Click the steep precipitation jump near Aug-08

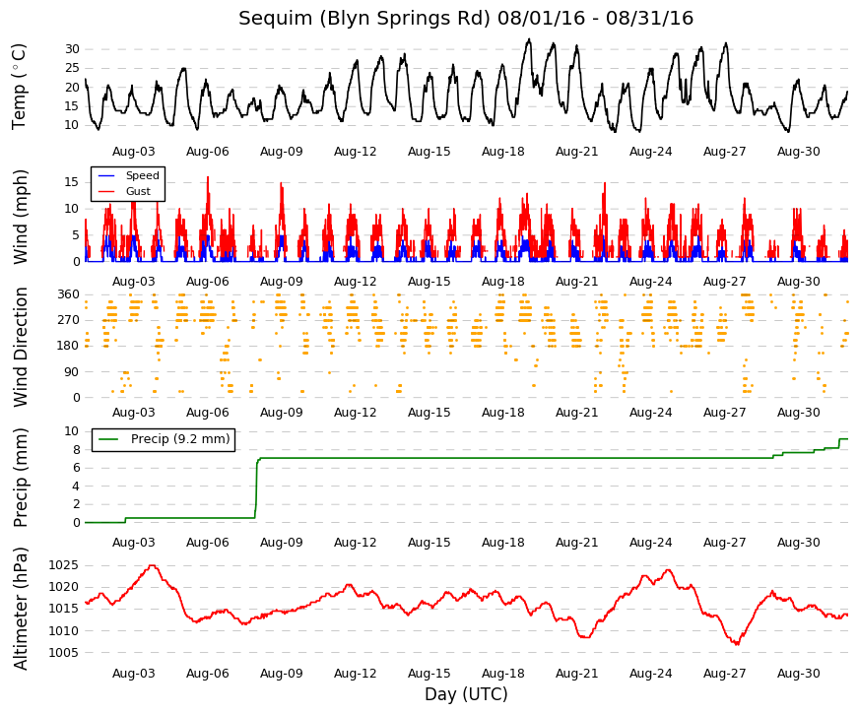click(x=256, y=487)
